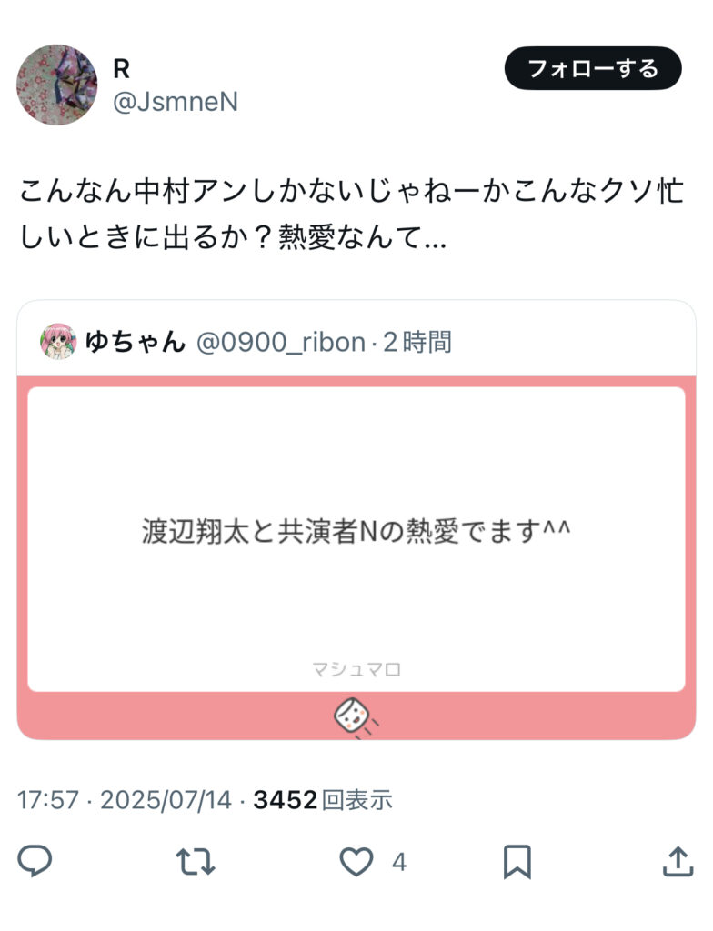Click the reply speech bubble icon
This screenshot has width=713, height=931.
pyautogui.click(x=35, y=862)
